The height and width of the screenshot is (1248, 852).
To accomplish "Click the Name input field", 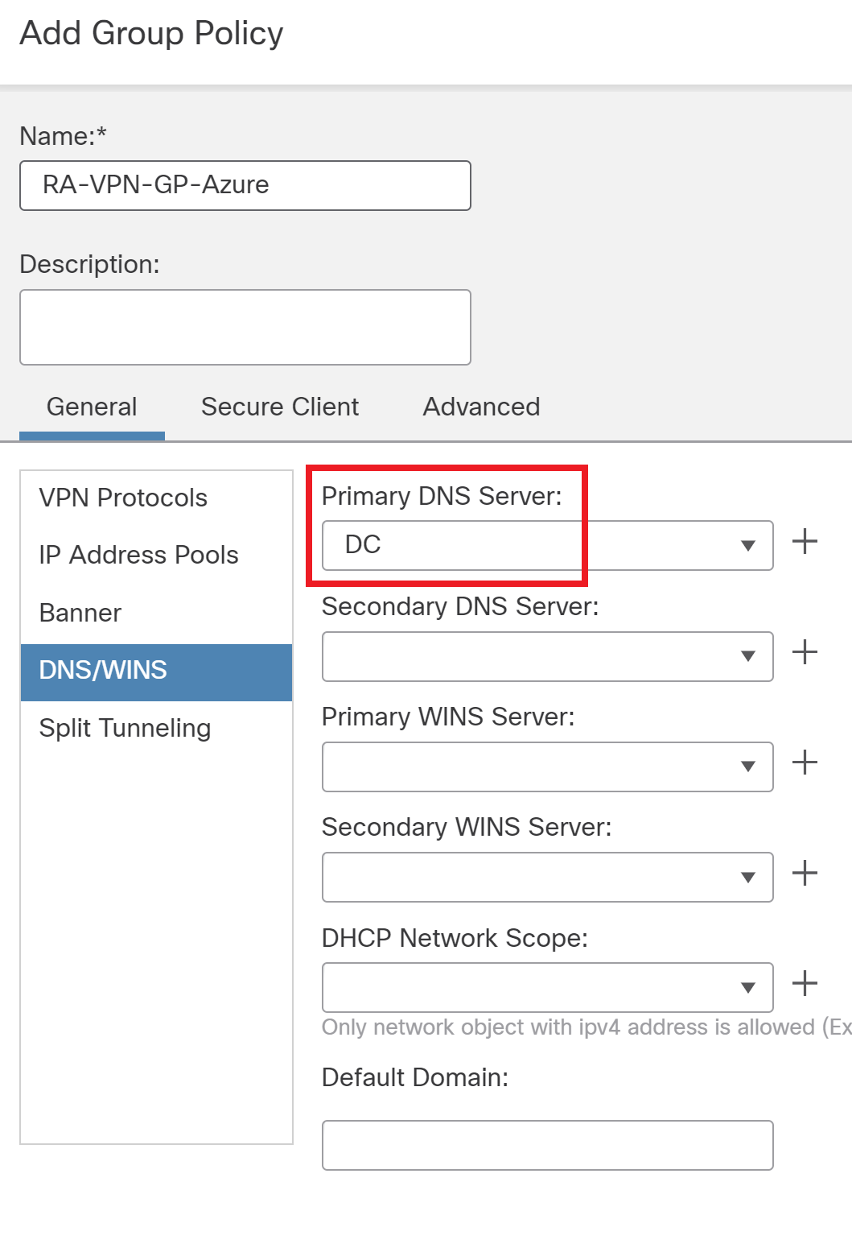I will (245, 186).
